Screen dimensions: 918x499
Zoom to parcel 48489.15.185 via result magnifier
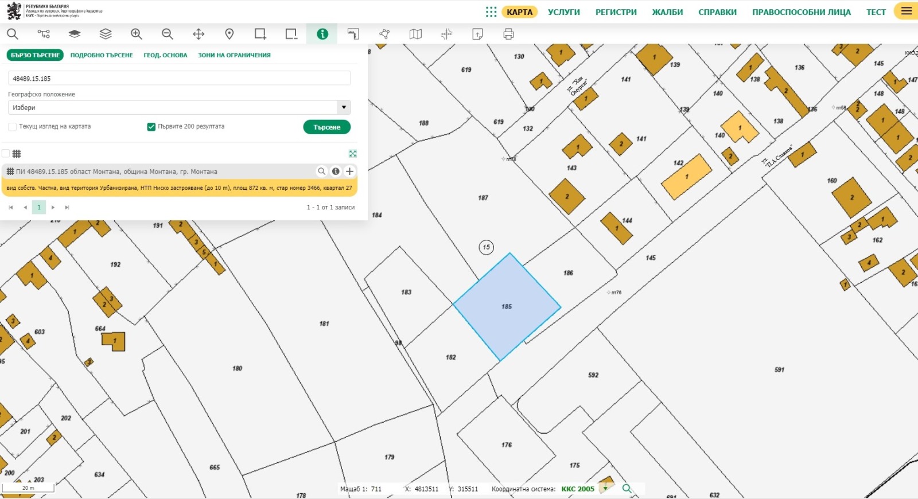322,171
